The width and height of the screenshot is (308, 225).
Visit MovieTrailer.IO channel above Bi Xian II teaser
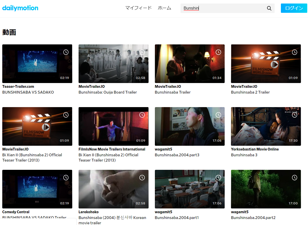pyautogui.click(x=15, y=149)
